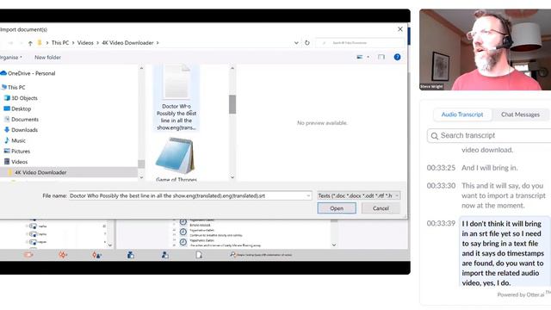This screenshot has width=551, height=310.
Task: Click the MAXQDA document browser scroll-down arrow
Action: coord(334,245)
